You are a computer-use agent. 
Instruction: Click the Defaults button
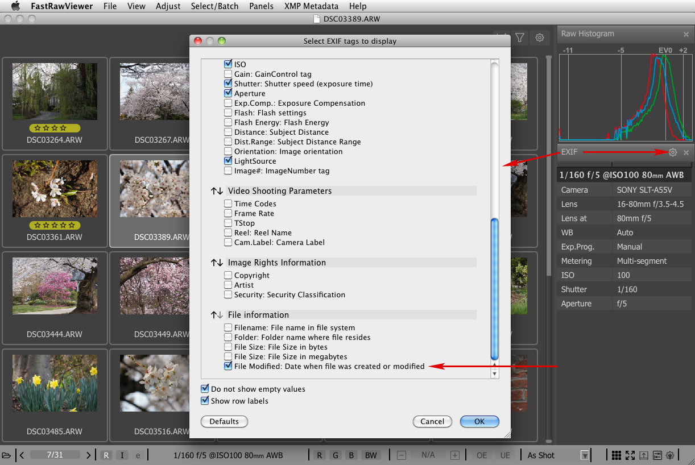click(x=224, y=422)
